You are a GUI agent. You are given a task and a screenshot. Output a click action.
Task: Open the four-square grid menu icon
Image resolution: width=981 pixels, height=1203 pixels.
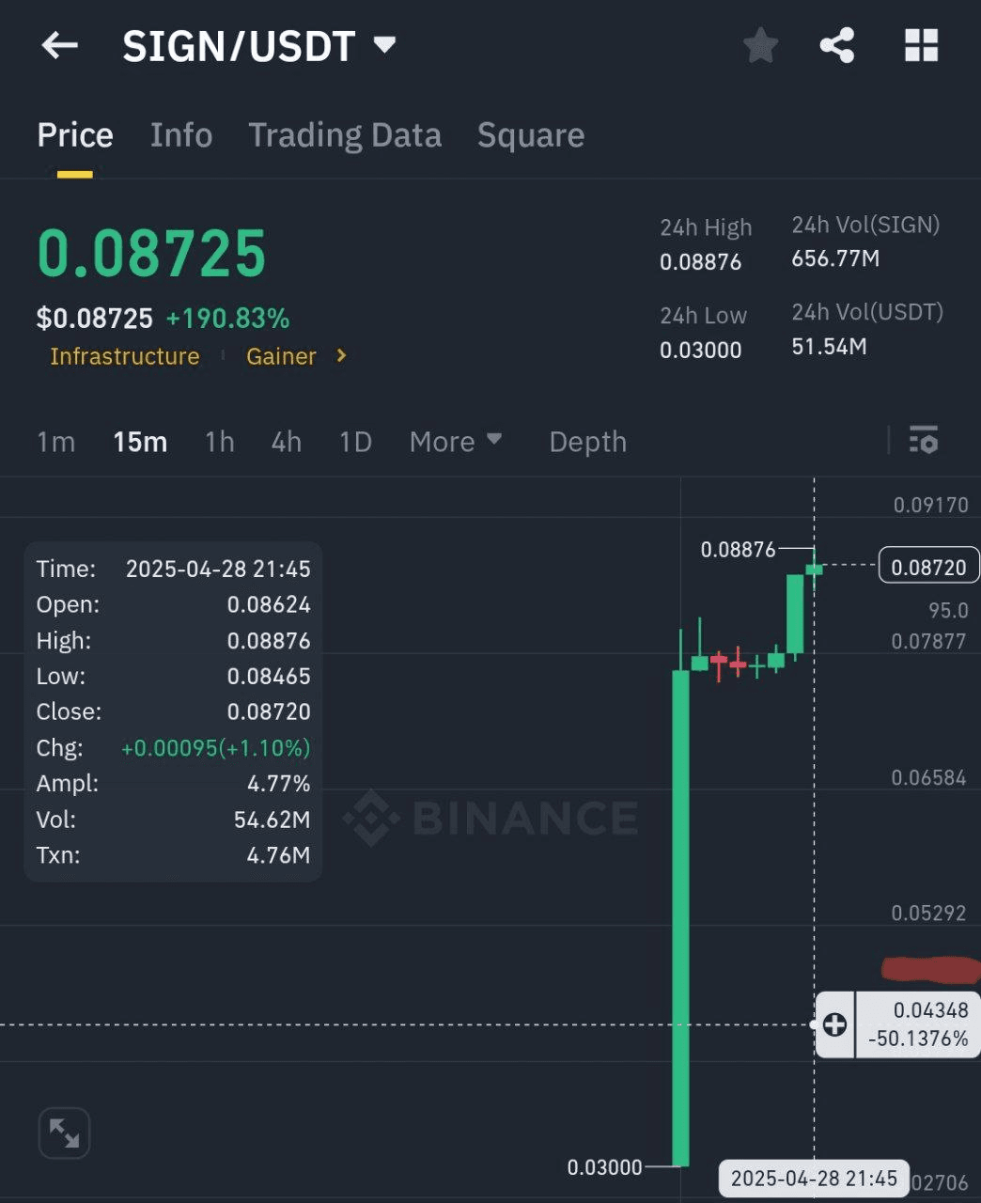coord(921,45)
